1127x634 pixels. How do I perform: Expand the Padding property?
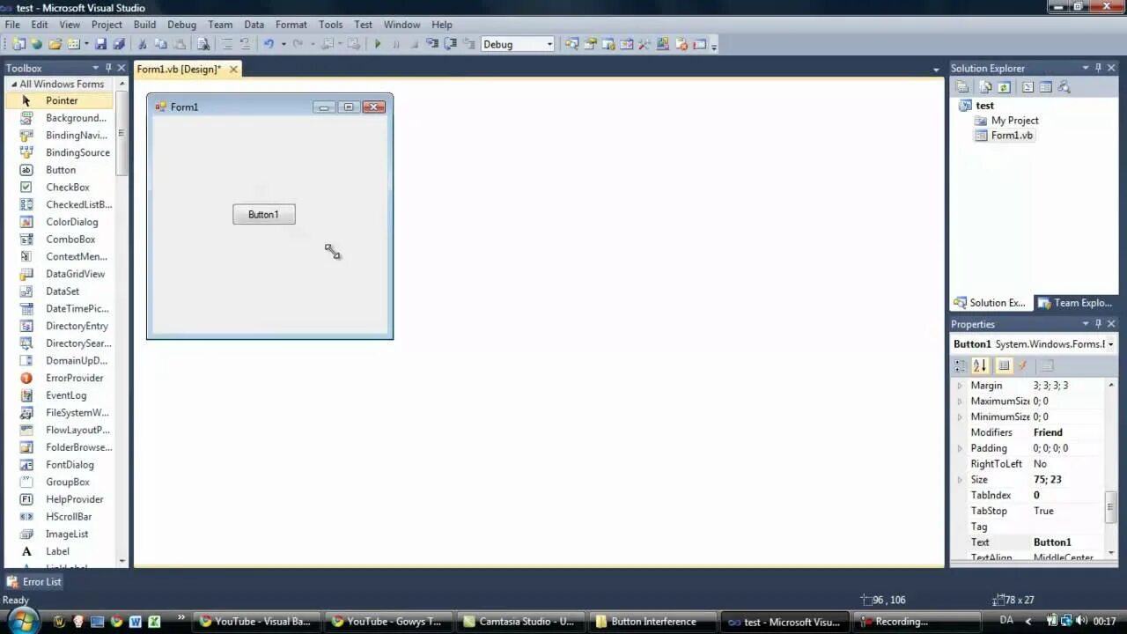[x=961, y=448]
